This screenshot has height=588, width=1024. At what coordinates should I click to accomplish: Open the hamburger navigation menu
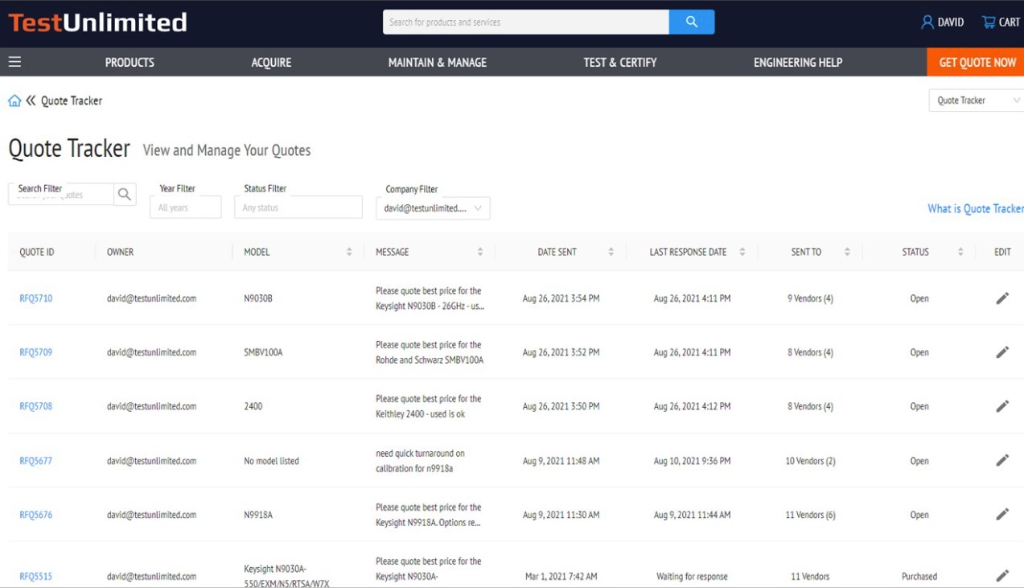pyautogui.click(x=14, y=62)
